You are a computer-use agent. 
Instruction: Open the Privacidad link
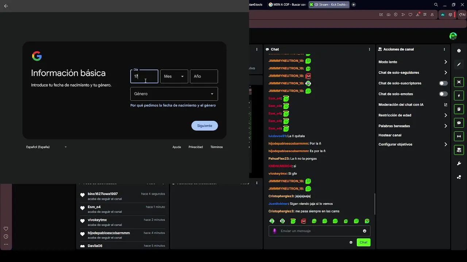(196, 147)
